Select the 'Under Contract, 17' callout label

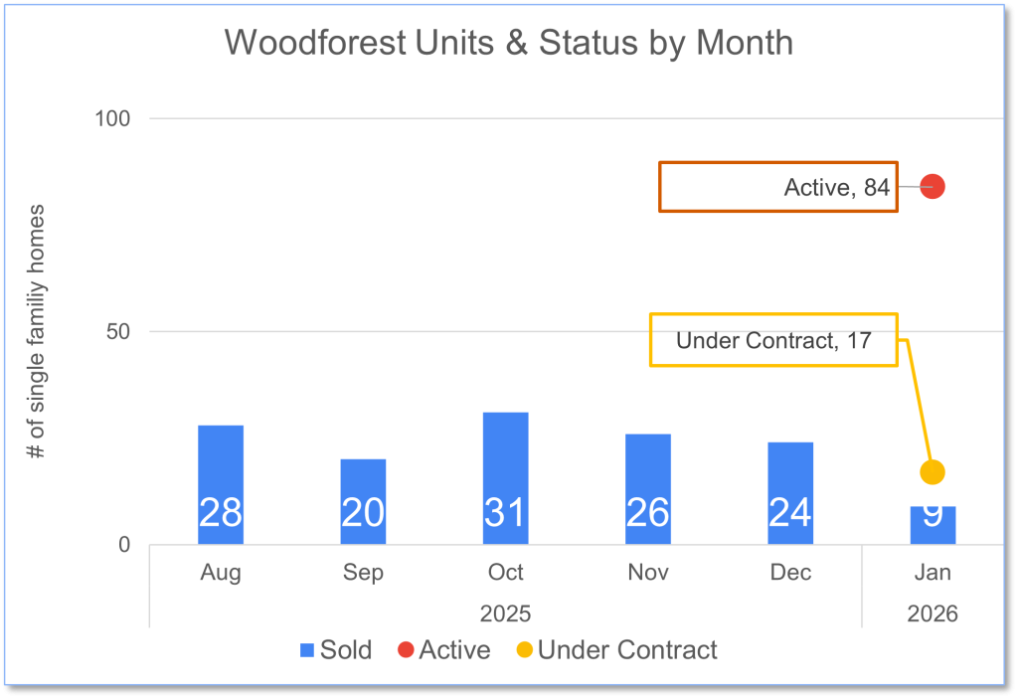[x=773, y=340]
